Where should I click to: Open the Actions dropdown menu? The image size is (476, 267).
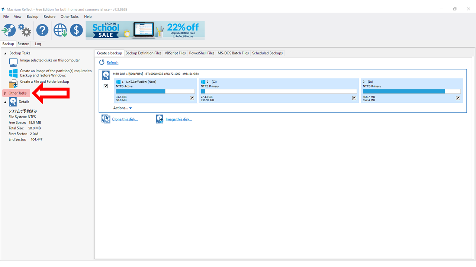click(122, 108)
